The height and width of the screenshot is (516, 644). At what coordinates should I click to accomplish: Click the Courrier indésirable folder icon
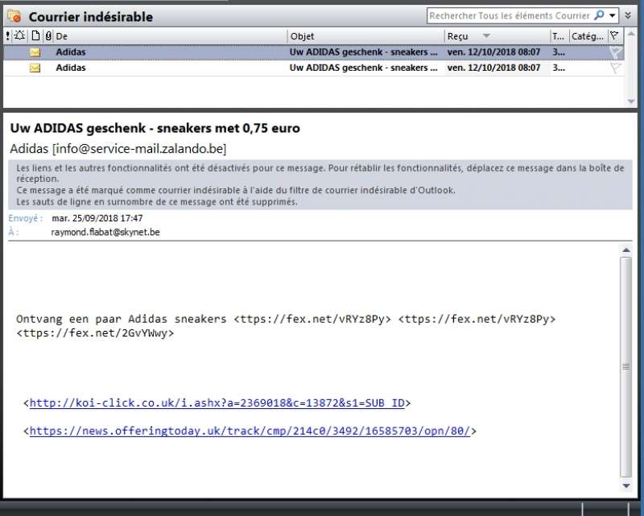coord(14,16)
